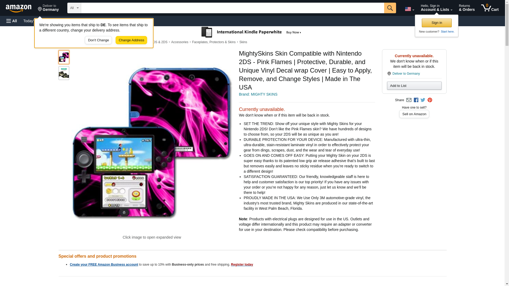Click the search magnifier button
509x286 pixels.
390,8
